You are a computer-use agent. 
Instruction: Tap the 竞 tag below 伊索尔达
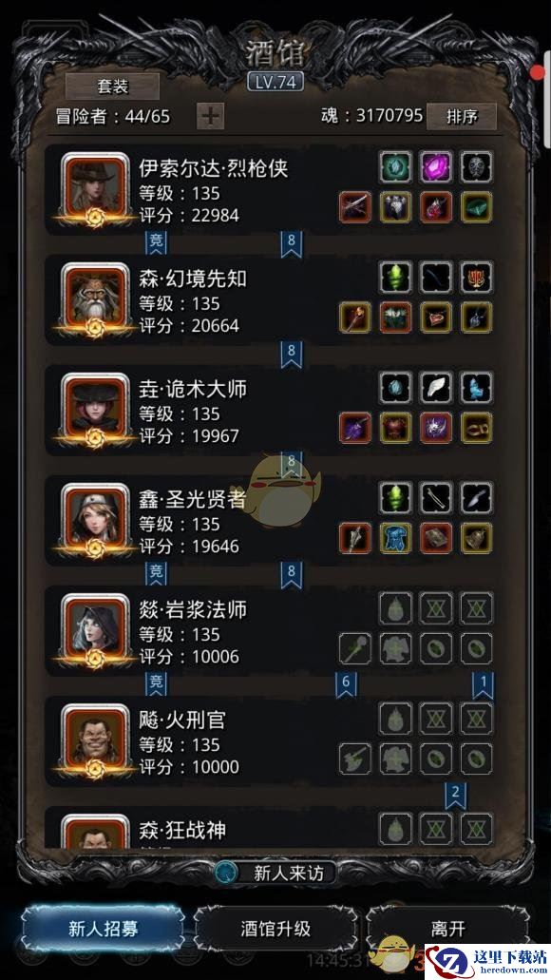coord(156,243)
